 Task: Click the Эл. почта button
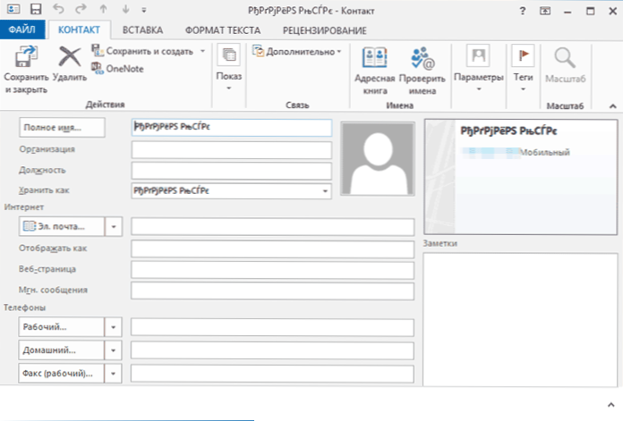tap(62, 226)
